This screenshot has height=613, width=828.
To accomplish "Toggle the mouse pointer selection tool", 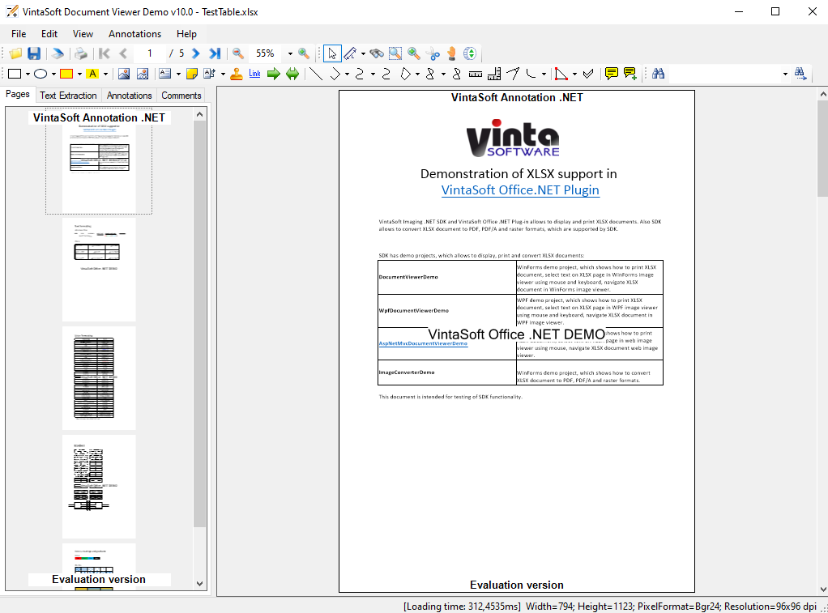I will 332,53.
